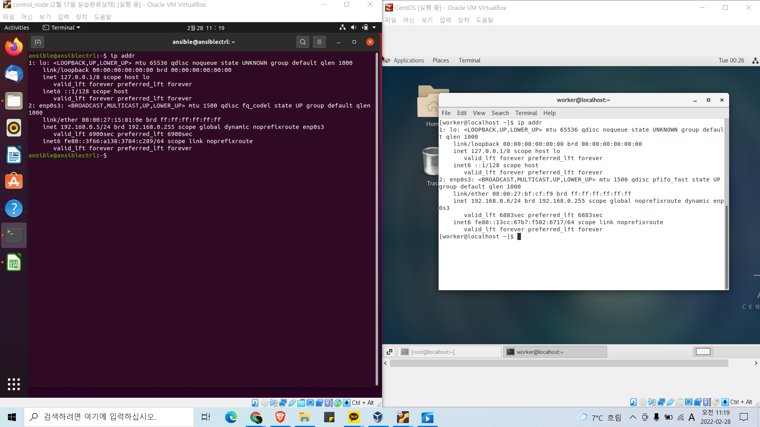Viewport: 760px width, 427px height.
Task: Open new tab in Ubuntu terminal
Action: click(x=38, y=42)
